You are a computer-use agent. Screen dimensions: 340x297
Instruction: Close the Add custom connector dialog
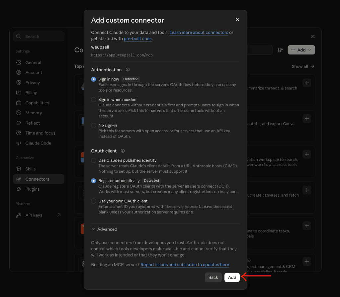[237, 20]
